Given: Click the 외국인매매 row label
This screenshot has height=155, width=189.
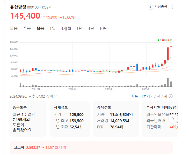Looking at the screenshot, I should click(x=156, y=121).
